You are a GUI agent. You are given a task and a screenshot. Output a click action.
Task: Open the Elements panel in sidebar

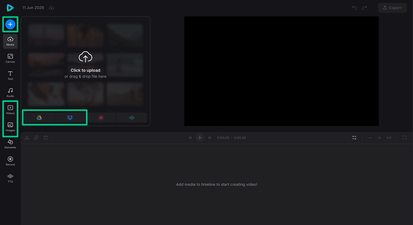click(x=10, y=144)
